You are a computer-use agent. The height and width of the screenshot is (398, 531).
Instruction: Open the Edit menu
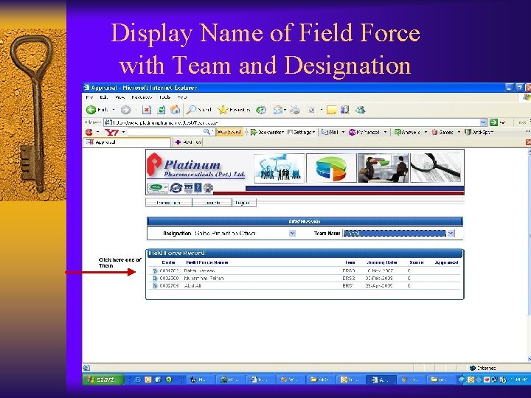point(104,97)
